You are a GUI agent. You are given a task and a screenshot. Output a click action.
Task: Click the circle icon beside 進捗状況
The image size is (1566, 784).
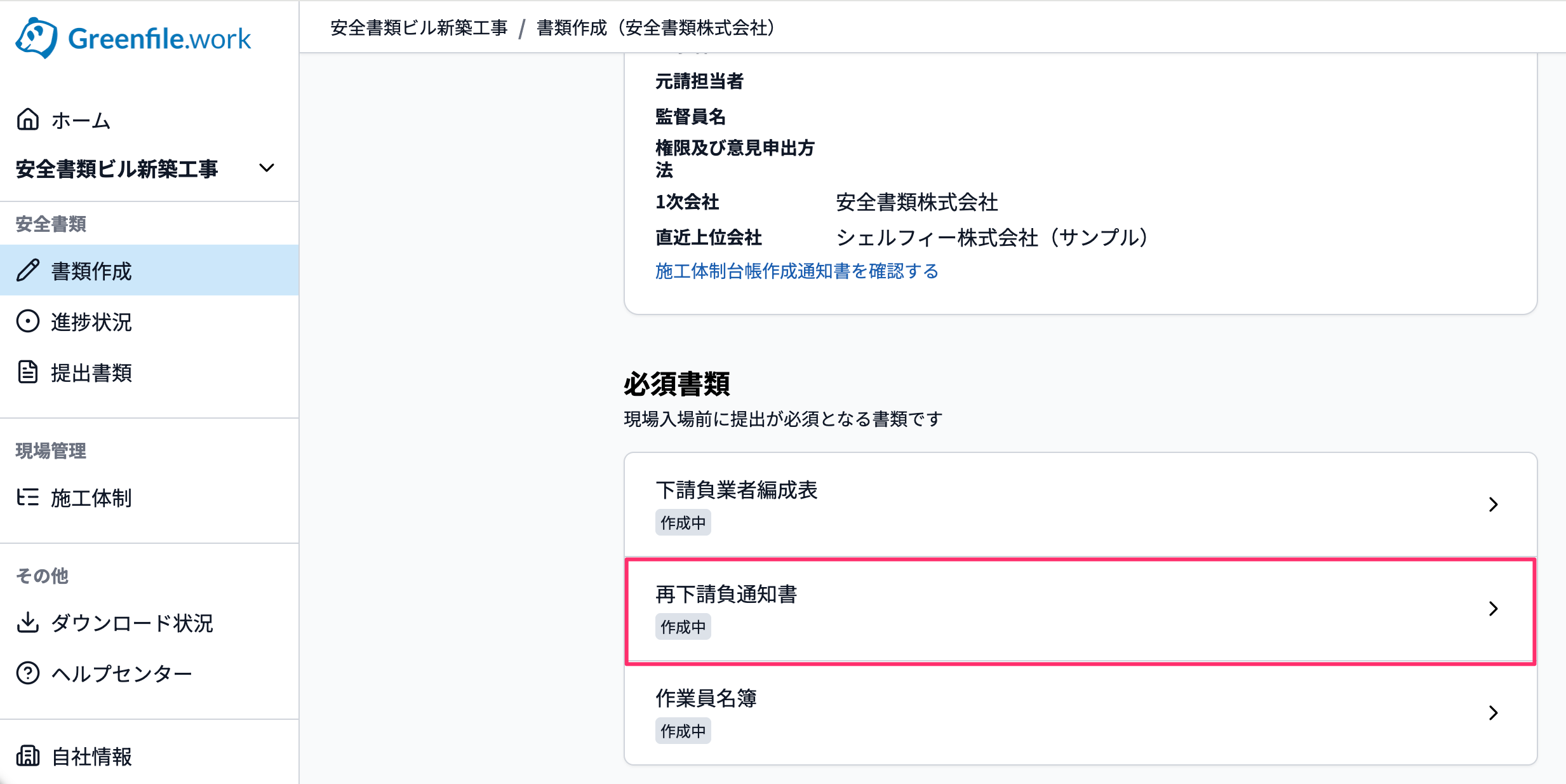tap(28, 321)
